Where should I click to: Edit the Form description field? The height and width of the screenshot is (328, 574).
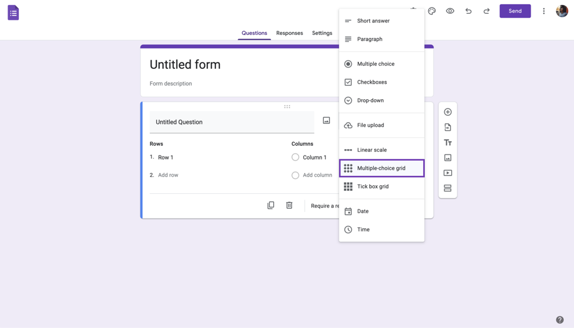click(x=170, y=83)
